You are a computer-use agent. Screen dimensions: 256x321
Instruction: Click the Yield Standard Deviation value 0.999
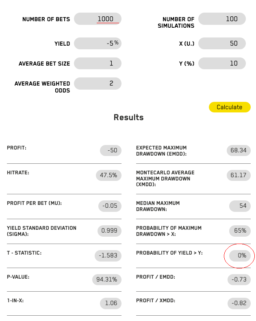pyautogui.click(x=109, y=231)
